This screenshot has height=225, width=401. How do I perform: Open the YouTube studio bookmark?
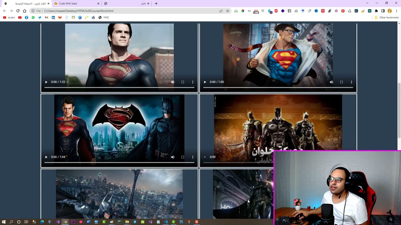9,17
